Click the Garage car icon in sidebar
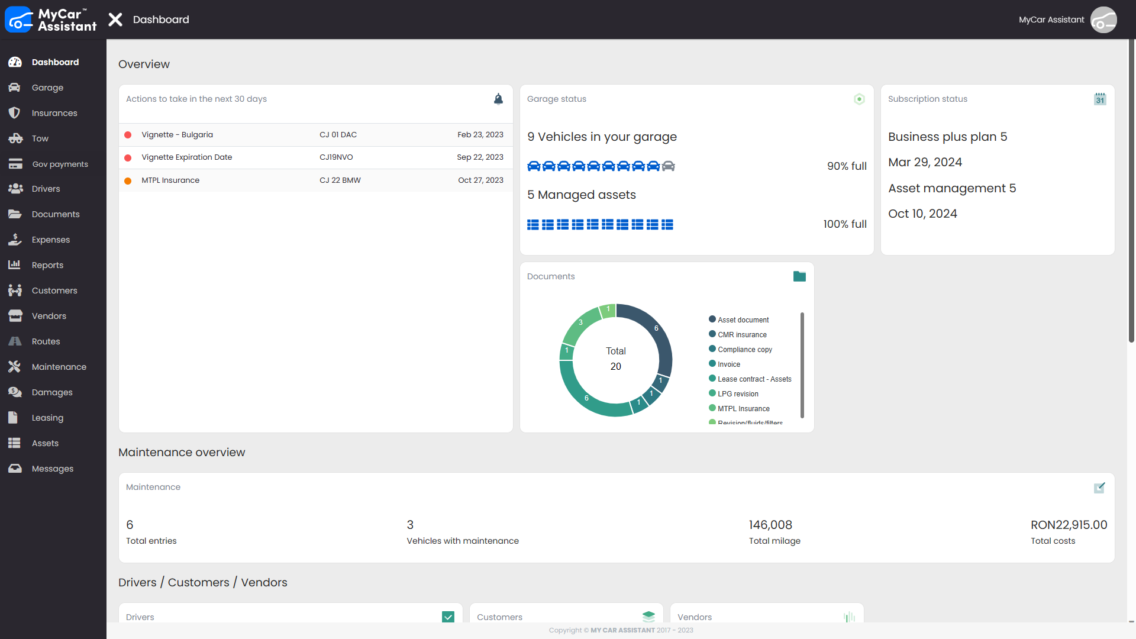The image size is (1136, 639). (x=15, y=88)
